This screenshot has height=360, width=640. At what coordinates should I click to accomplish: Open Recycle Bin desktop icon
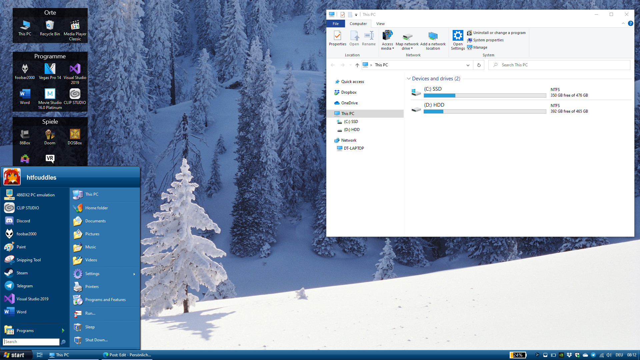[x=50, y=28]
